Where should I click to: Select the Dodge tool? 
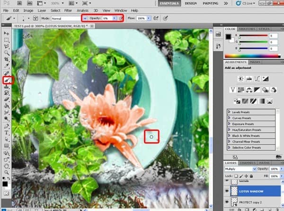(x=7, y=119)
